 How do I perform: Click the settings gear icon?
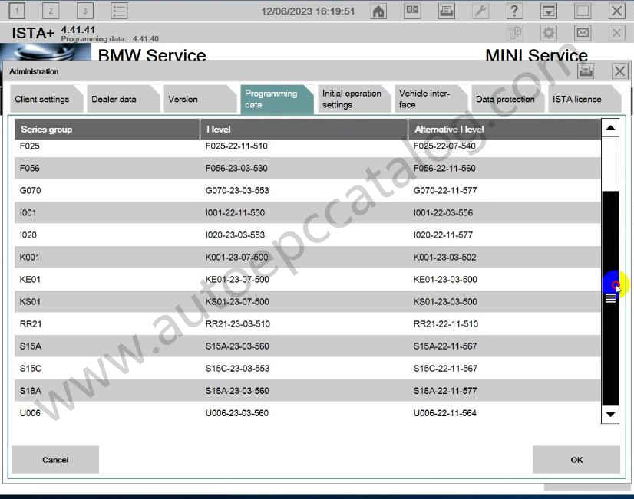pos(548,33)
